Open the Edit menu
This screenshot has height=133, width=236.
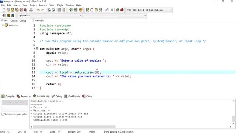click(x=9, y=5)
